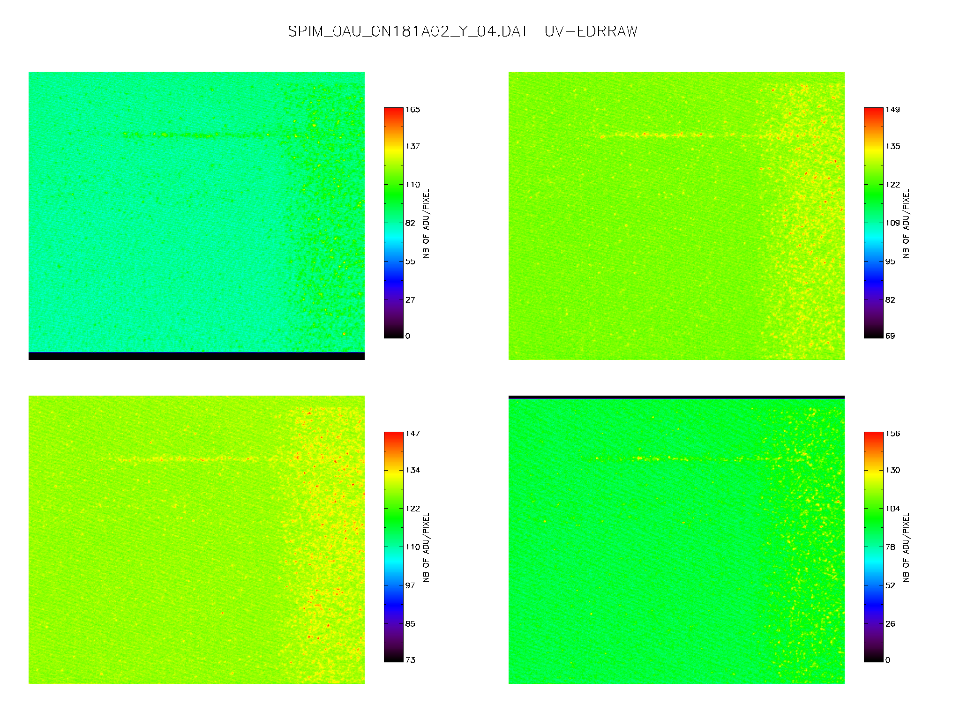Click the color bar topped by 165
The width and height of the screenshot is (960, 720).
click(393, 223)
